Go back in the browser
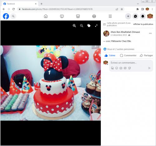The width and height of the screenshot is (156, 146). [x=4, y=9]
